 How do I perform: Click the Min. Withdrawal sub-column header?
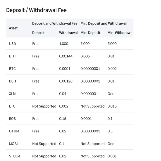click(x=120, y=33)
